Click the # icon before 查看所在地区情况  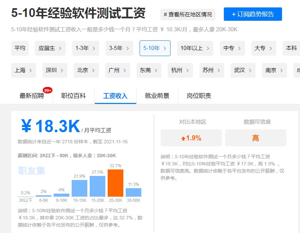pos(166,15)
